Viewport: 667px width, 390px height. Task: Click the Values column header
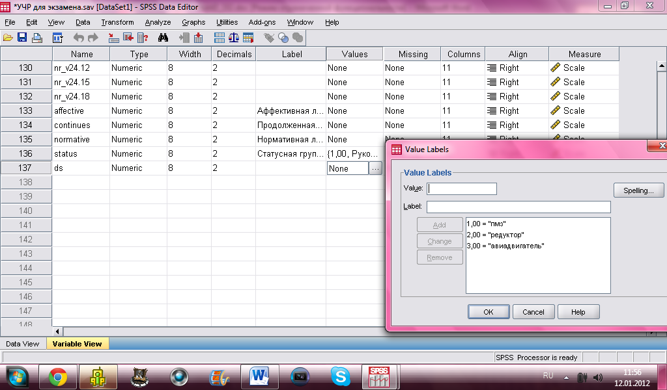354,55
